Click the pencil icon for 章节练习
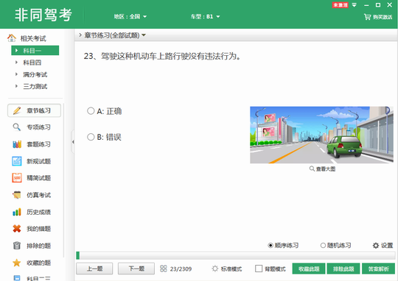This screenshot has height=281, width=398. [17, 111]
